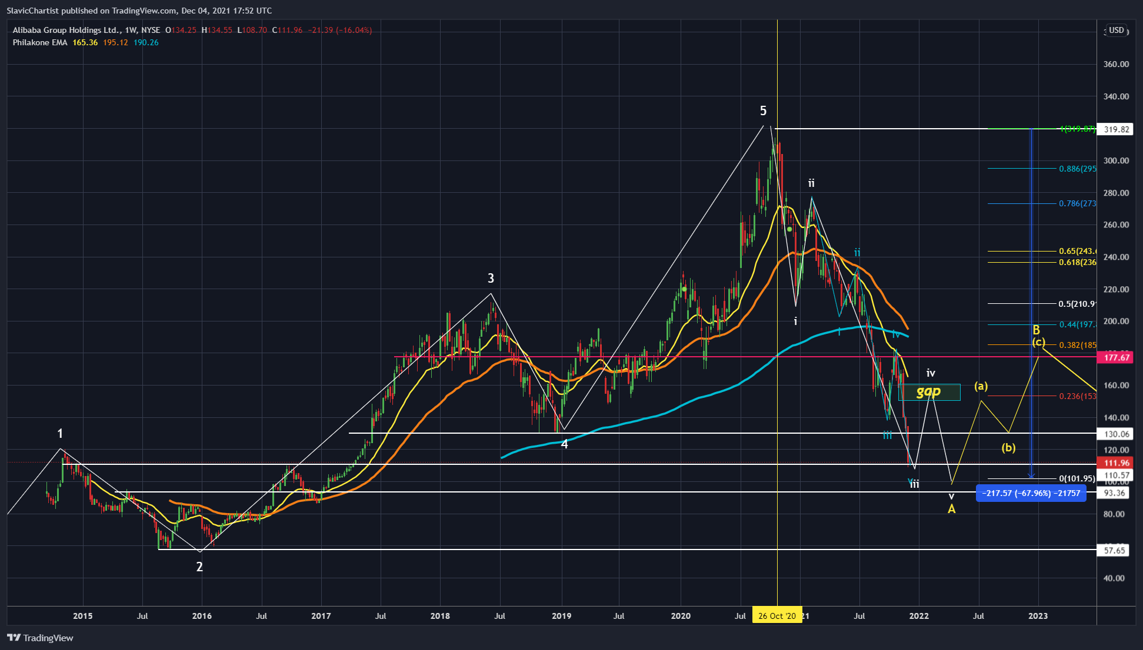The width and height of the screenshot is (1143, 650).
Task: Select the wave 3 label
Action: pos(491,278)
